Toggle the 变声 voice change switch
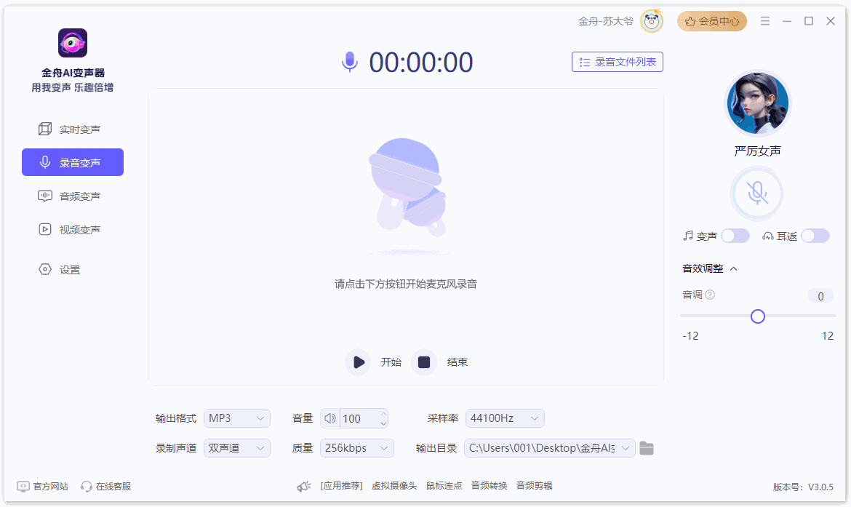The image size is (851, 507). [x=735, y=236]
